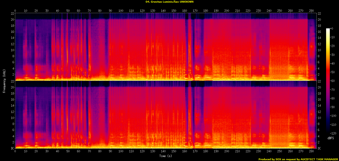Select the 100 tick on the top time axis
The width and height of the screenshot is (339, 161).
pyautogui.click(x=121, y=11)
